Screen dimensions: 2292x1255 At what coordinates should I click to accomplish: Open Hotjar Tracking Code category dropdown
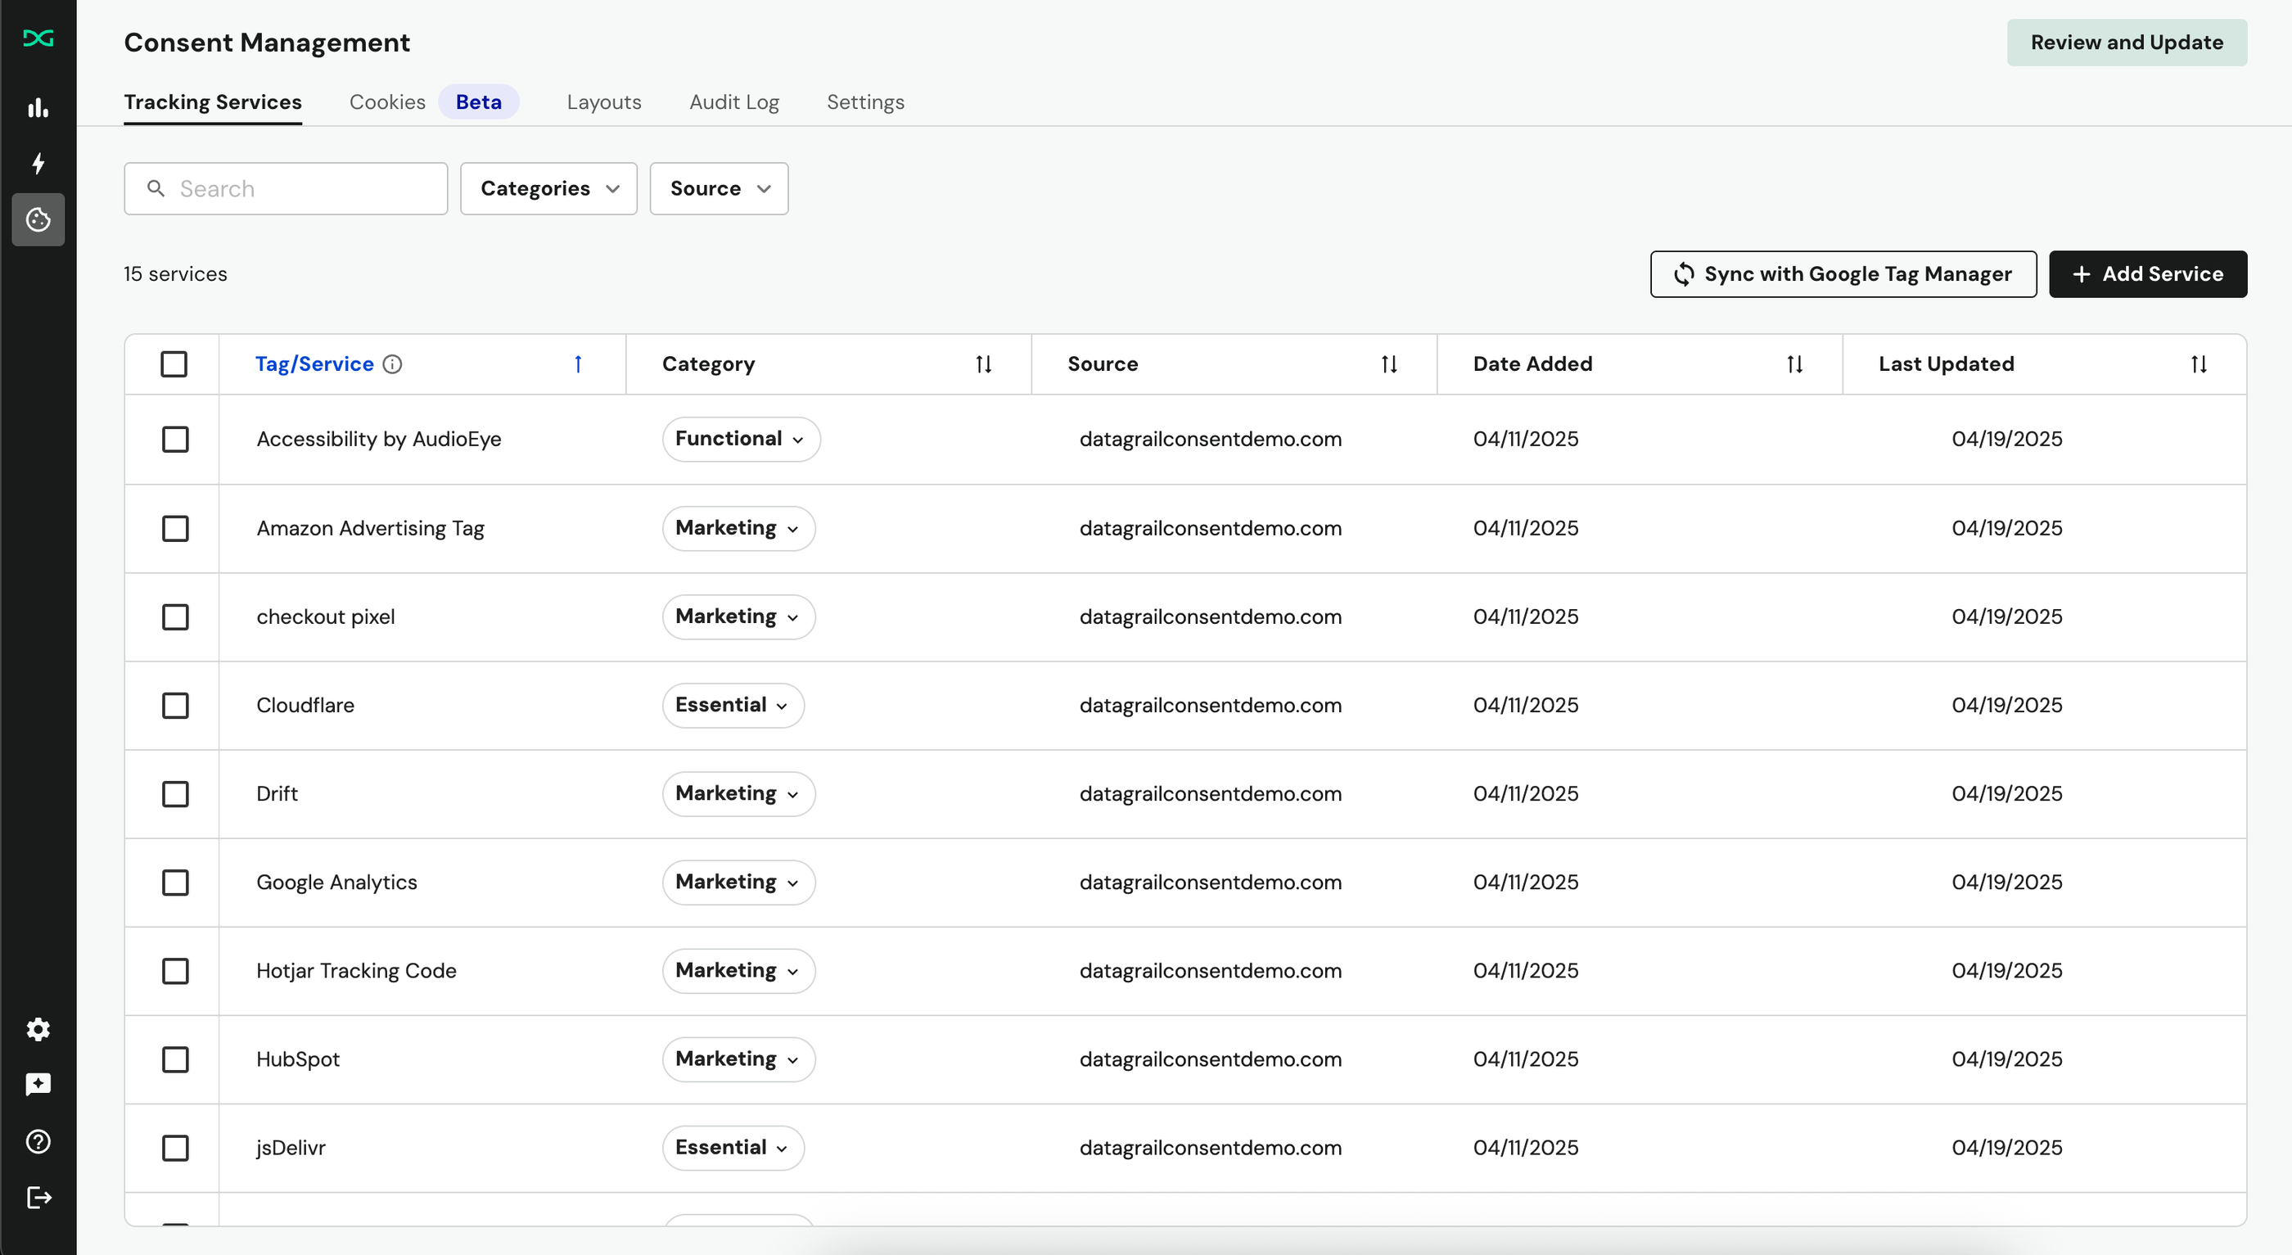(738, 971)
